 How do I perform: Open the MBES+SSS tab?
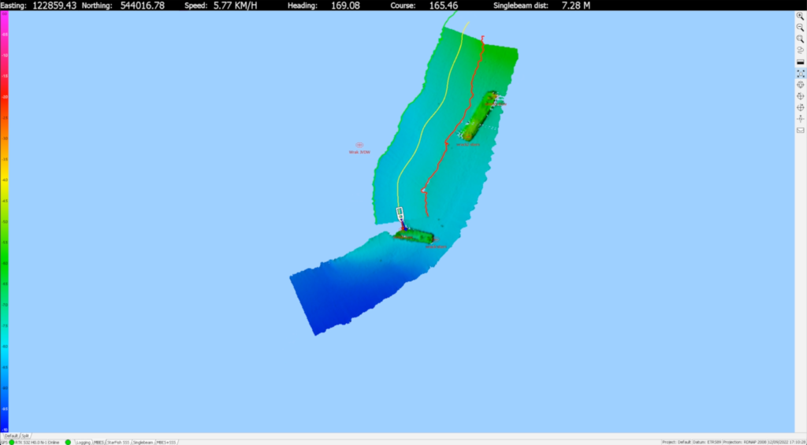tap(167, 442)
